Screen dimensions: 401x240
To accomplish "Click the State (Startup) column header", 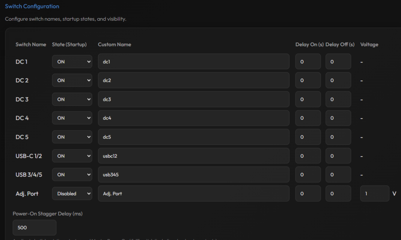I will (x=69, y=44).
